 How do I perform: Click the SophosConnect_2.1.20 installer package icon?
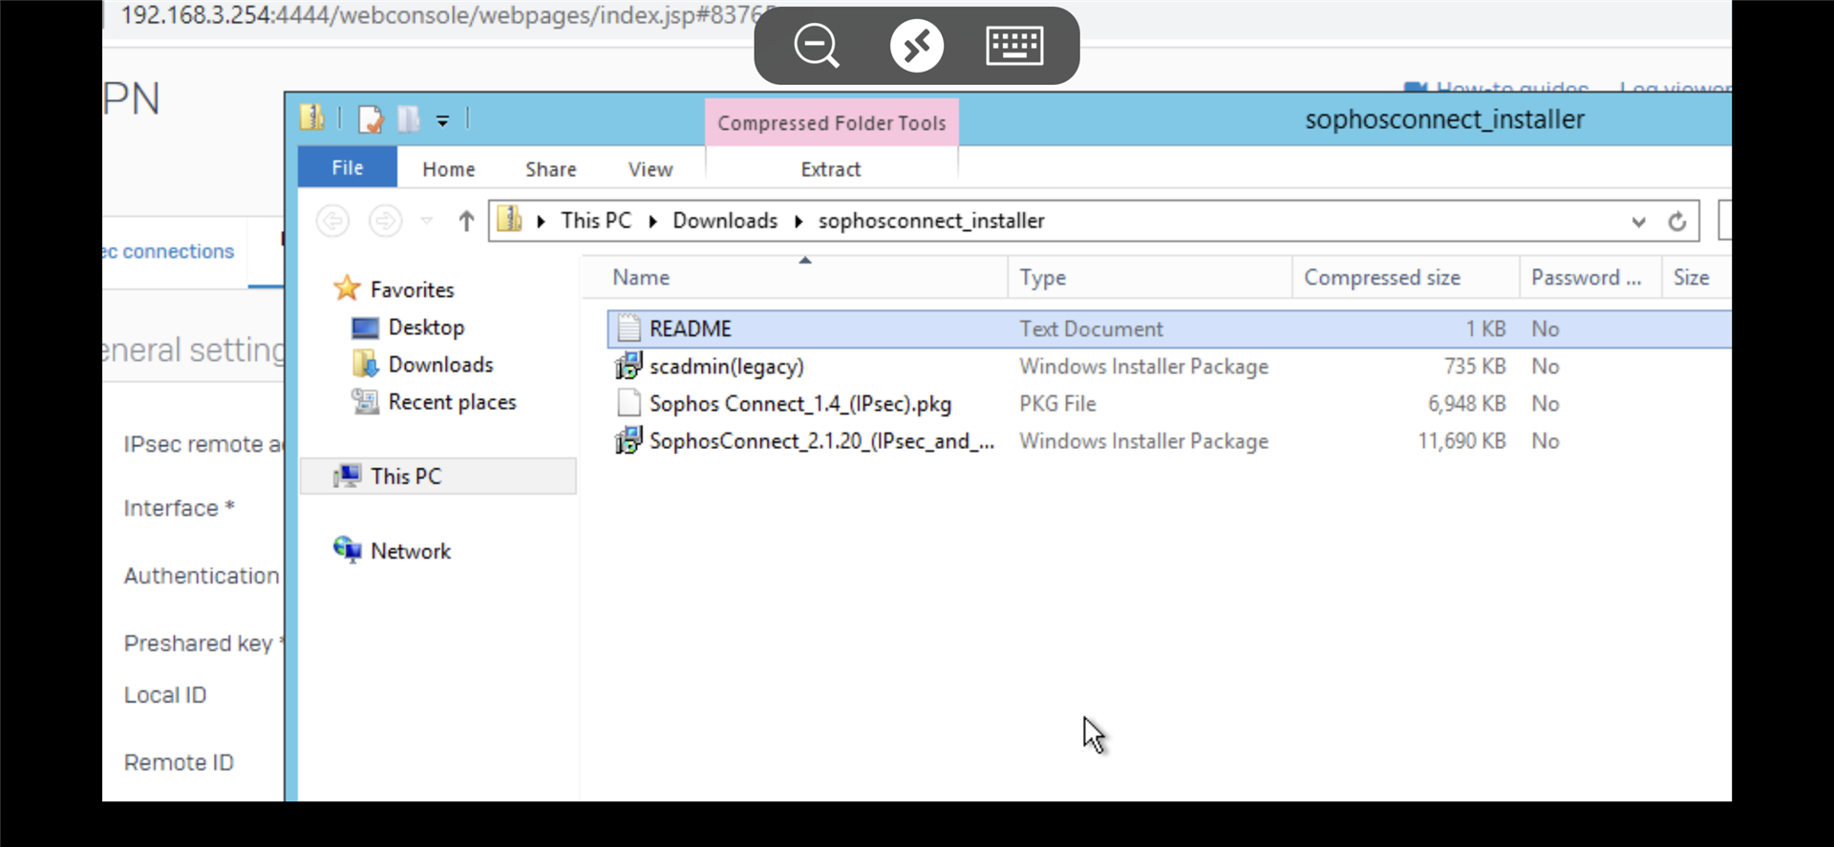tap(629, 440)
